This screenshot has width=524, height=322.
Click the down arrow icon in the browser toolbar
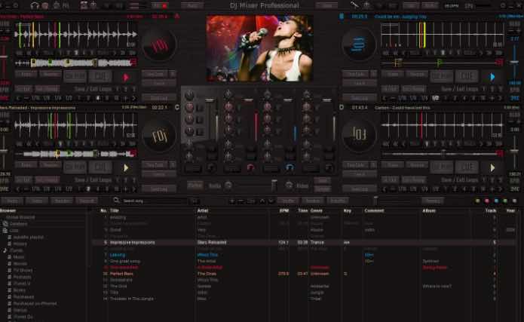click(271, 201)
